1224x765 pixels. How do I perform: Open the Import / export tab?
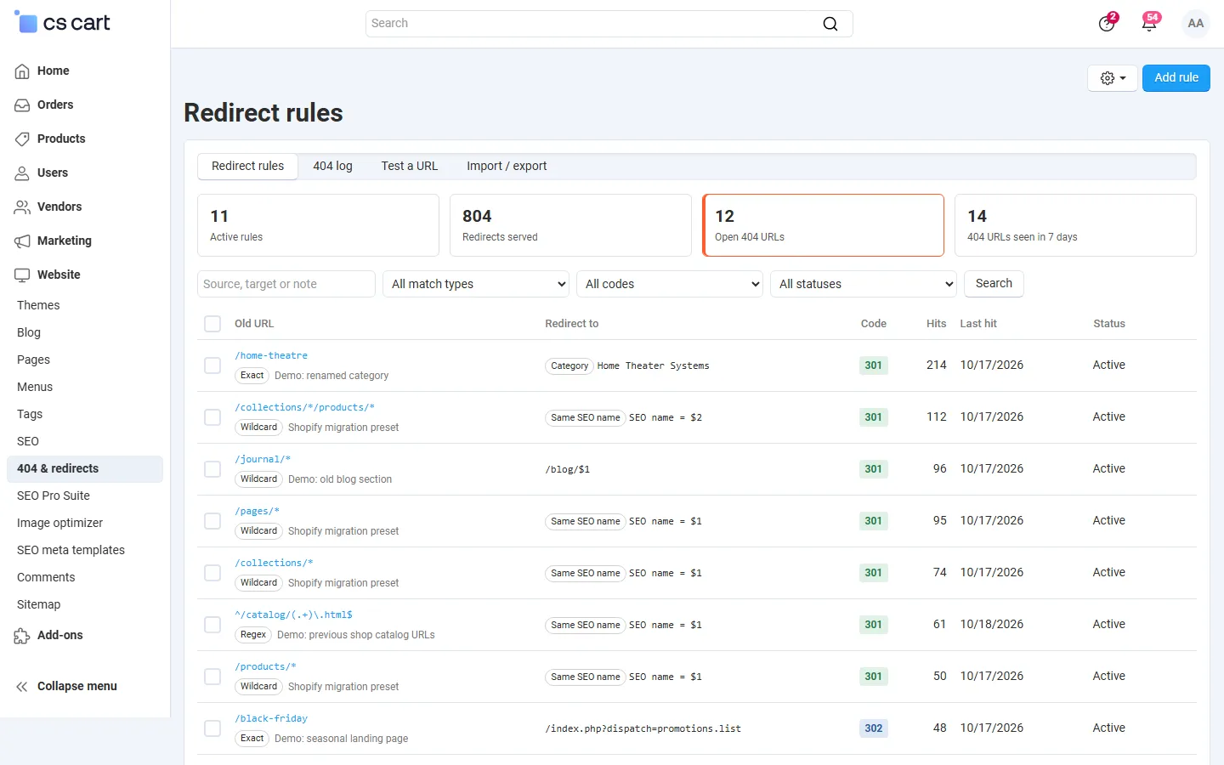(x=507, y=167)
